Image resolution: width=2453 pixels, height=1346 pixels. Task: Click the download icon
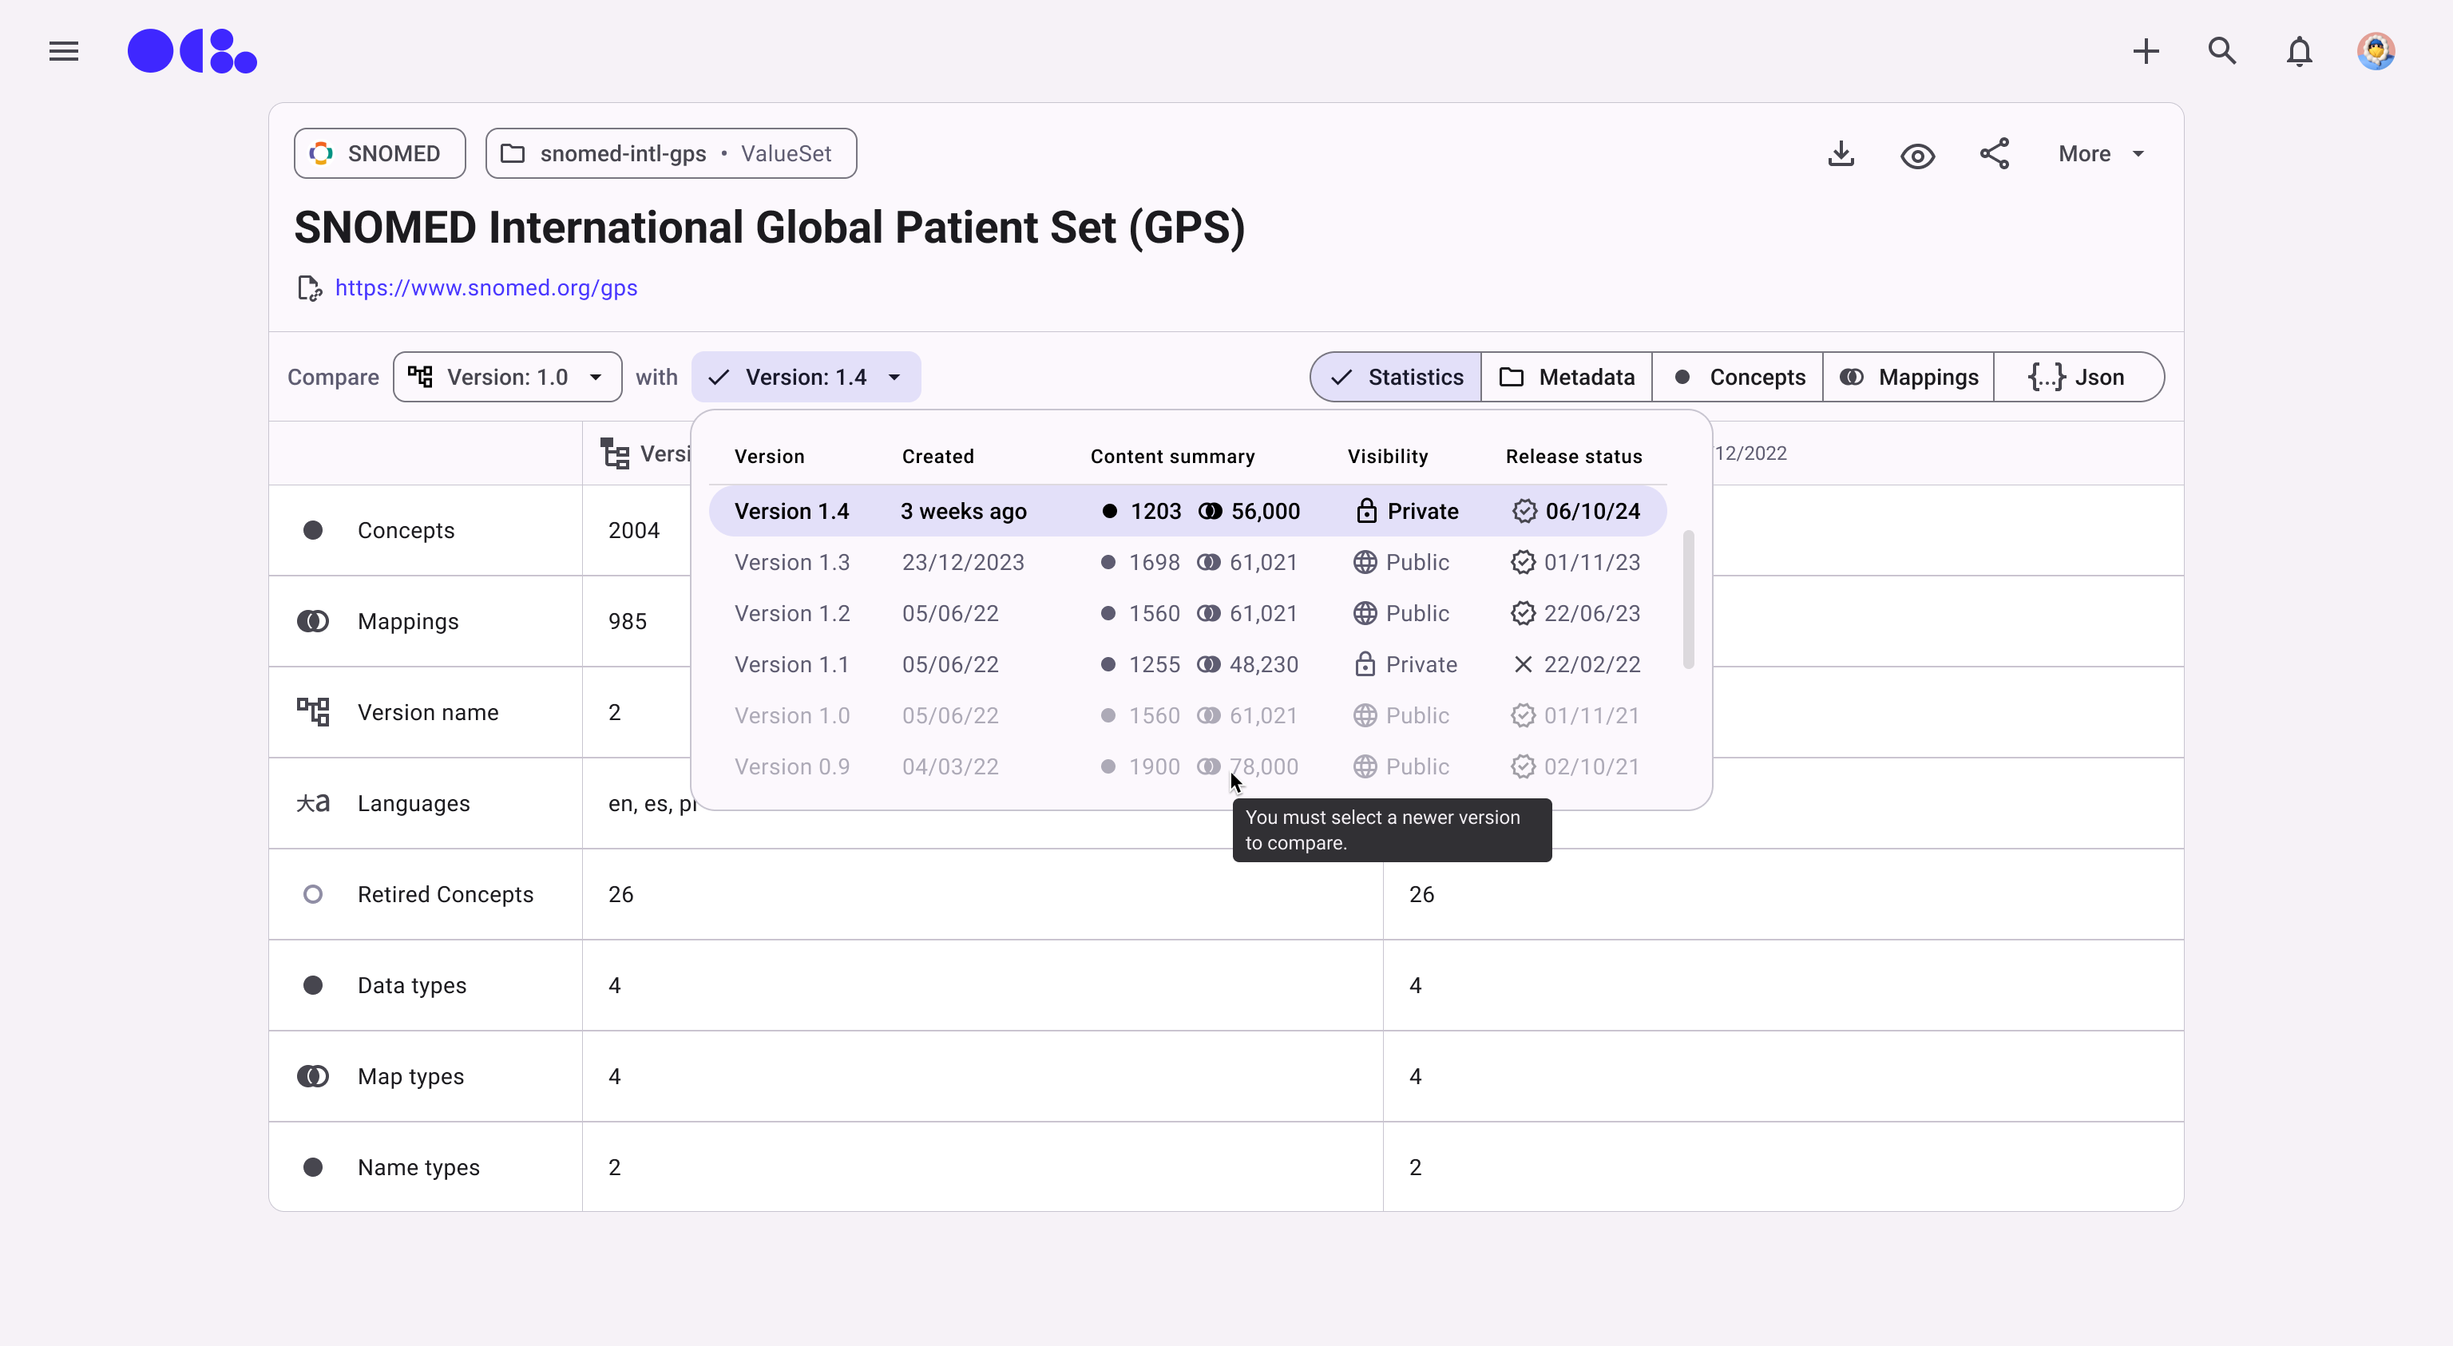[x=1841, y=154]
